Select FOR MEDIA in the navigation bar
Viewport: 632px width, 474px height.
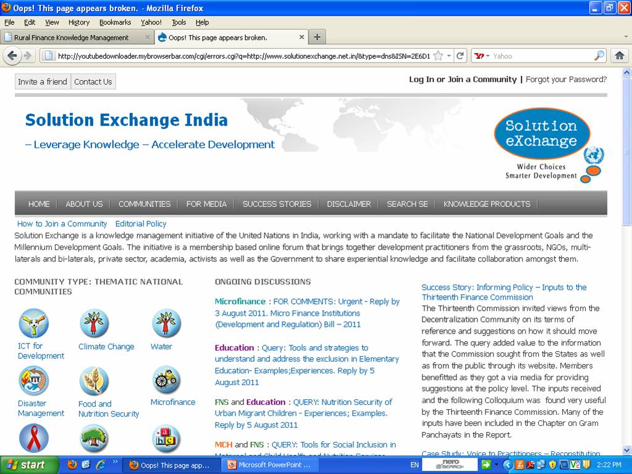click(206, 204)
